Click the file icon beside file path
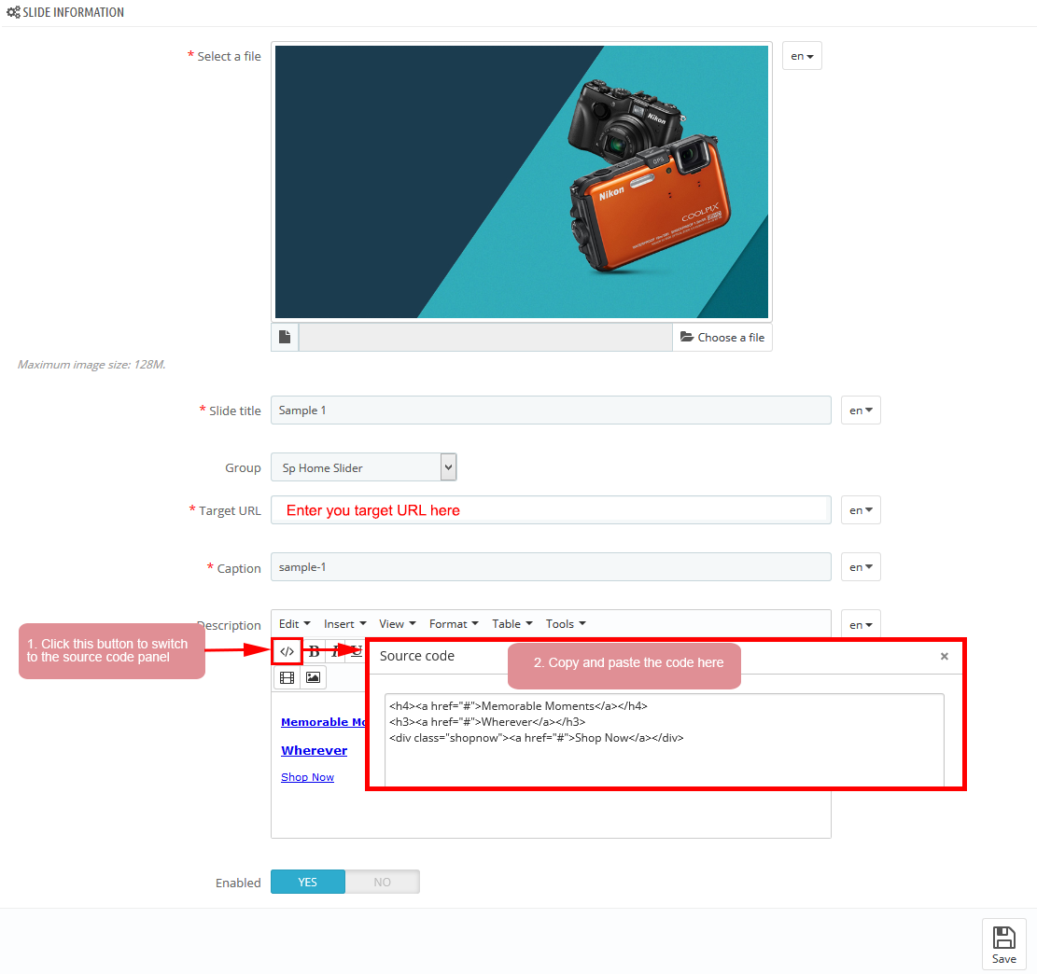 285,337
